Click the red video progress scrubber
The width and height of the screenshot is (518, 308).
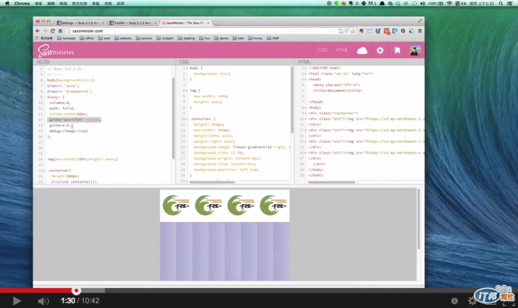76,291
